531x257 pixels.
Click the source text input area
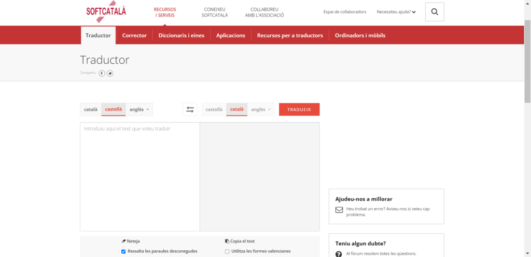[x=140, y=176]
